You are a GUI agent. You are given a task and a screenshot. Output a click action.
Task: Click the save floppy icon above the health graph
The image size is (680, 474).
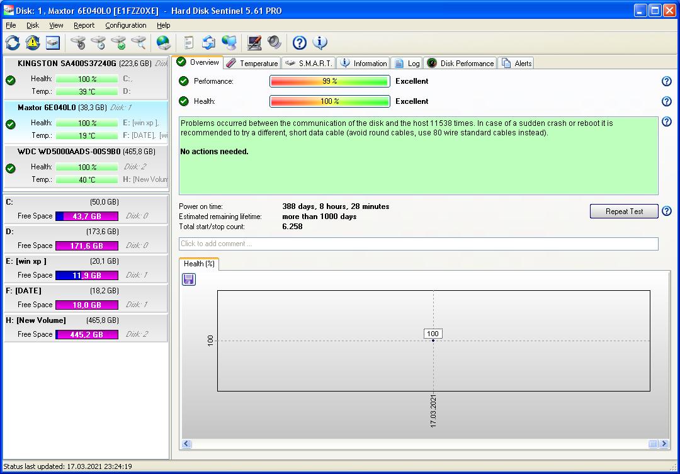[x=189, y=279]
